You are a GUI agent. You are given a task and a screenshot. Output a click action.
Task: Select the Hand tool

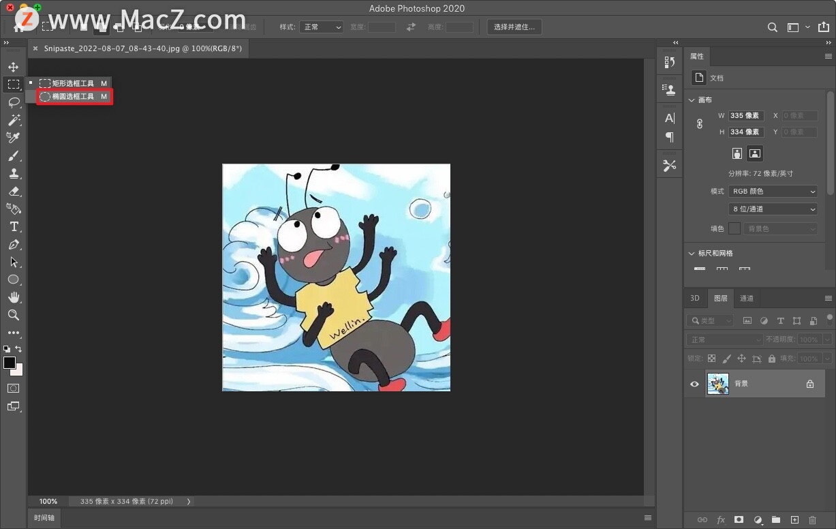(13, 297)
